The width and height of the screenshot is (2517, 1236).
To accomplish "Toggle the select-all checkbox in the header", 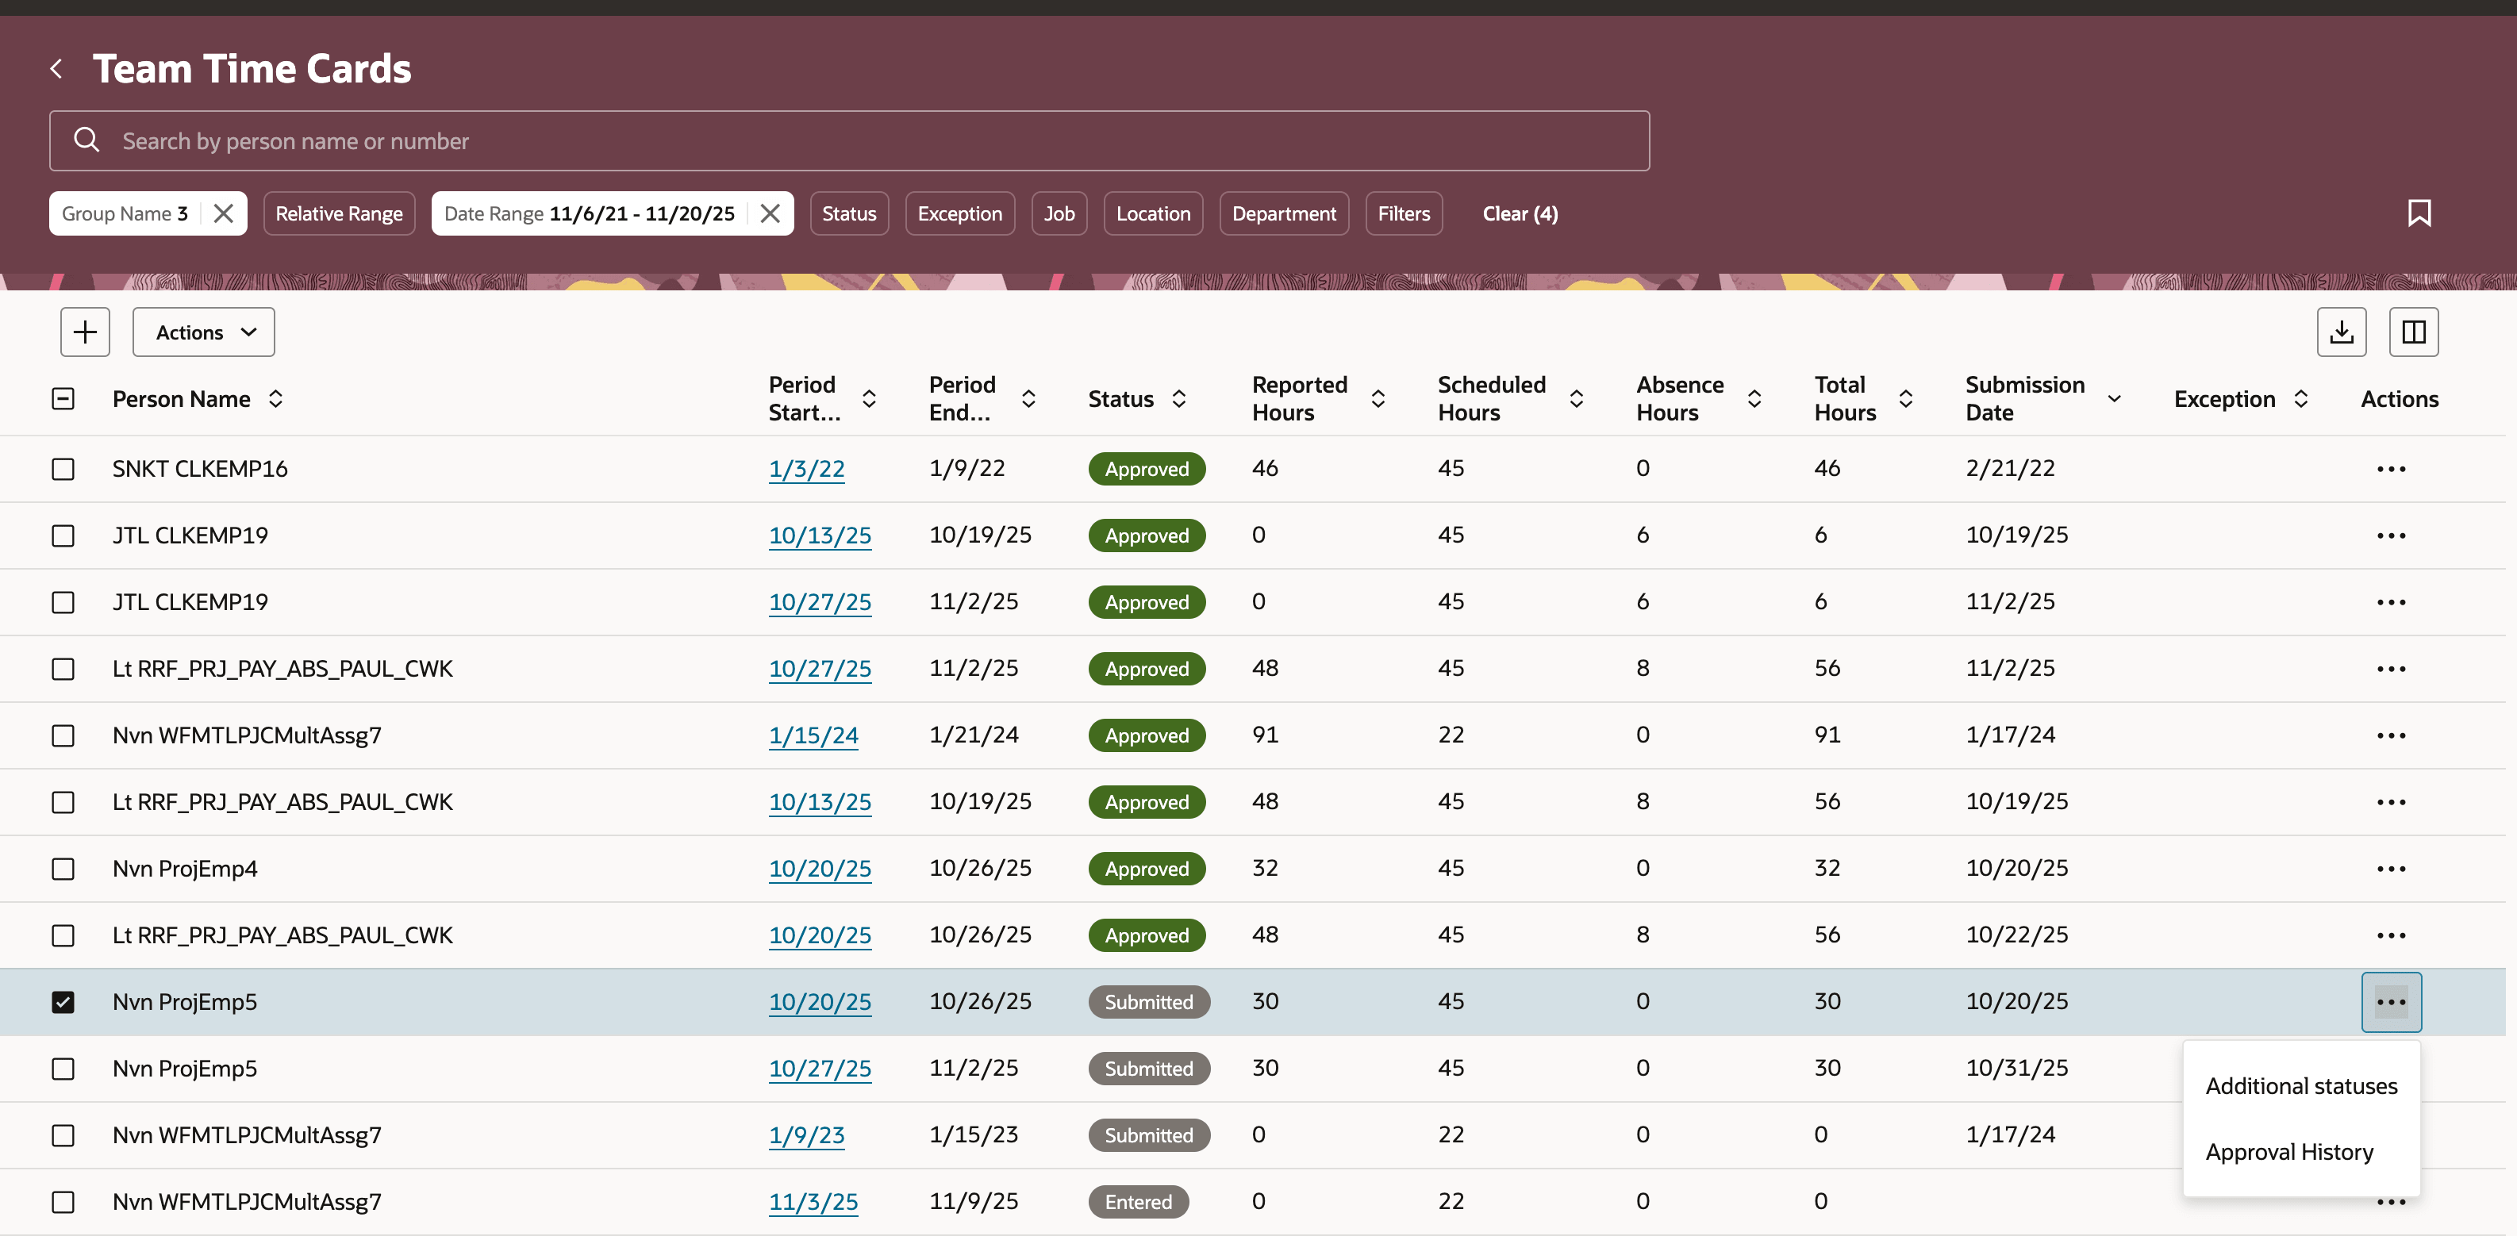I will [63, 397].
